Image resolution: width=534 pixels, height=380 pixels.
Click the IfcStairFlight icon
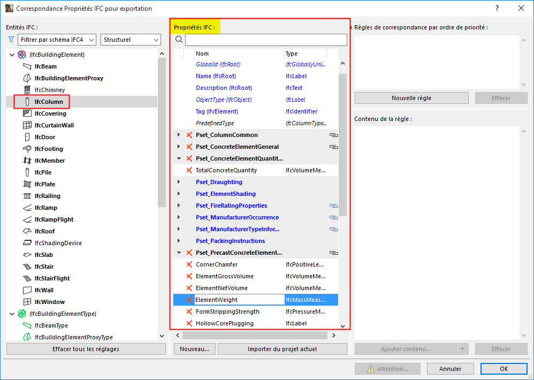(27, 278)
